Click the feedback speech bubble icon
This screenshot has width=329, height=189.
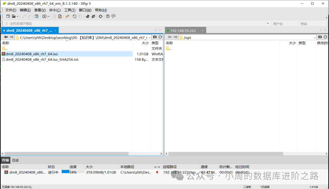pyautogui.click(x=114, y=16)
